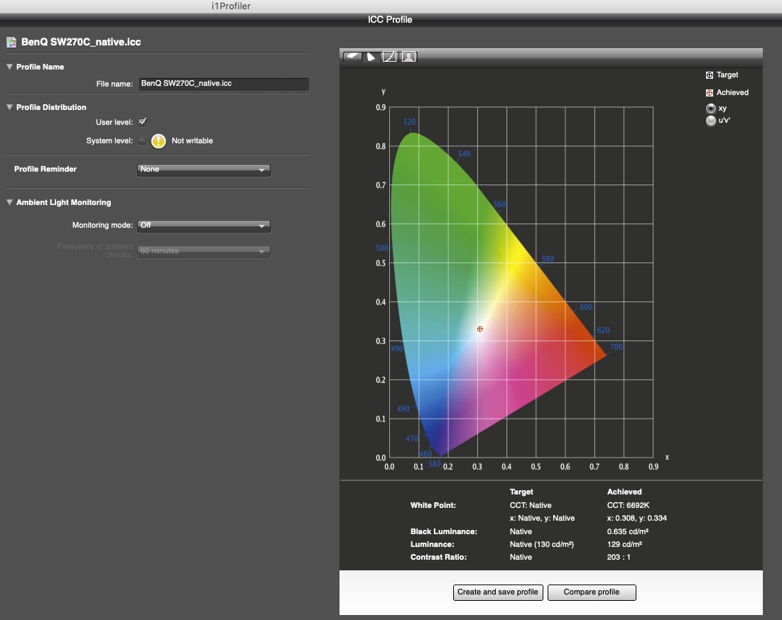Open the Monitoring mode dropdown

point(203,226)
